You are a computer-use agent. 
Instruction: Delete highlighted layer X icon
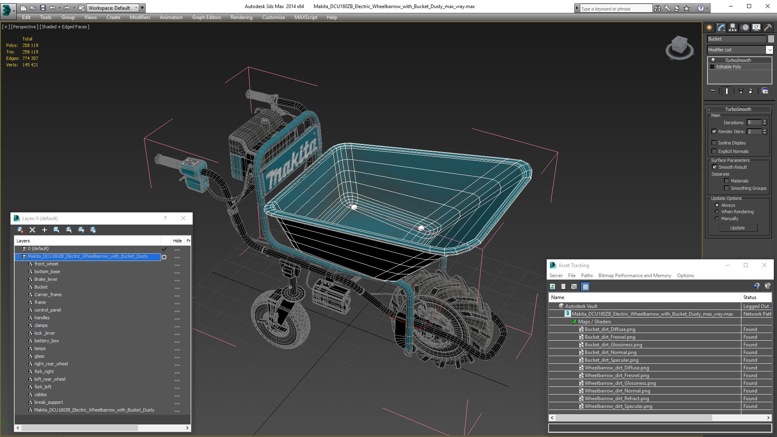point(32,230)
